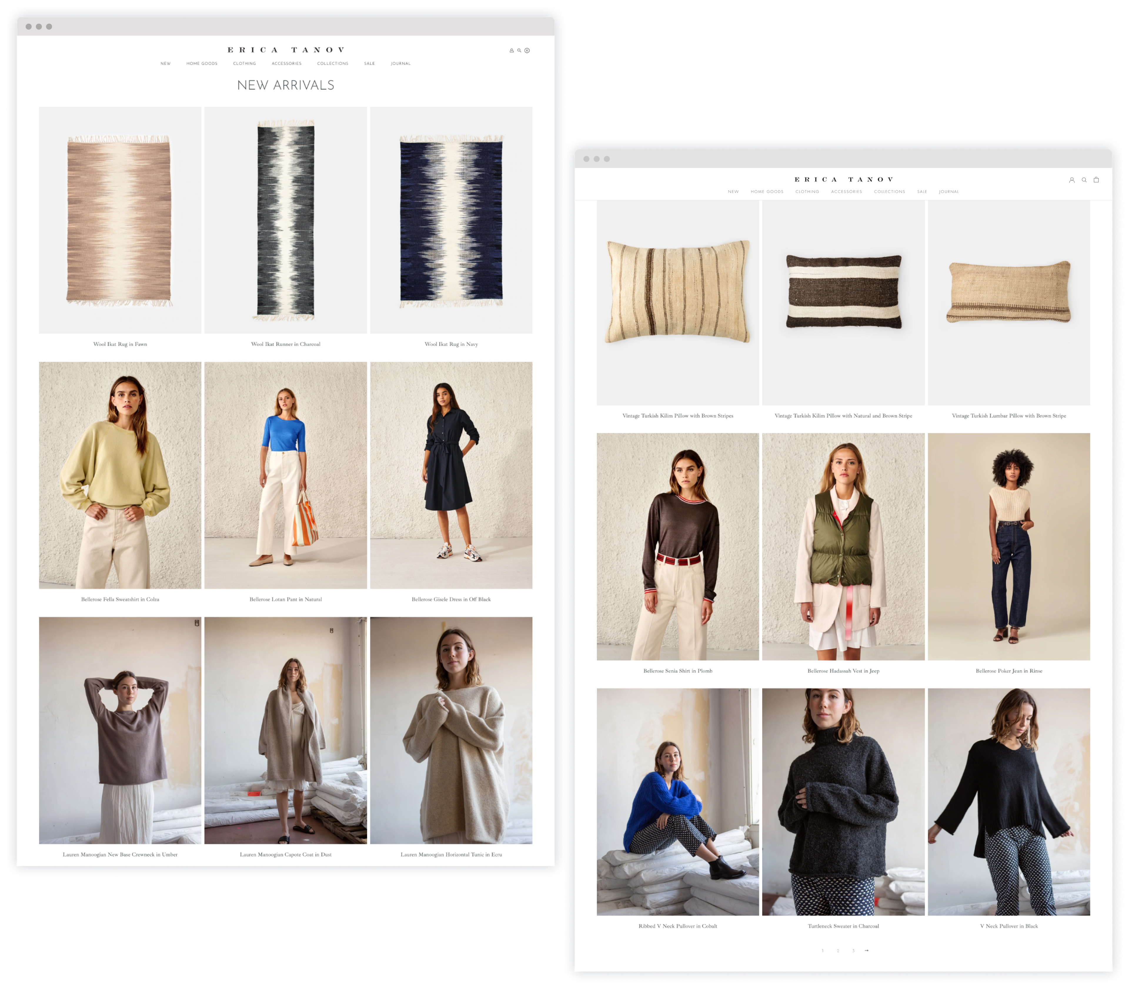
Task: Click Wool Ikat Runner in Charcoal thumbnail
Action: point(286,220)
